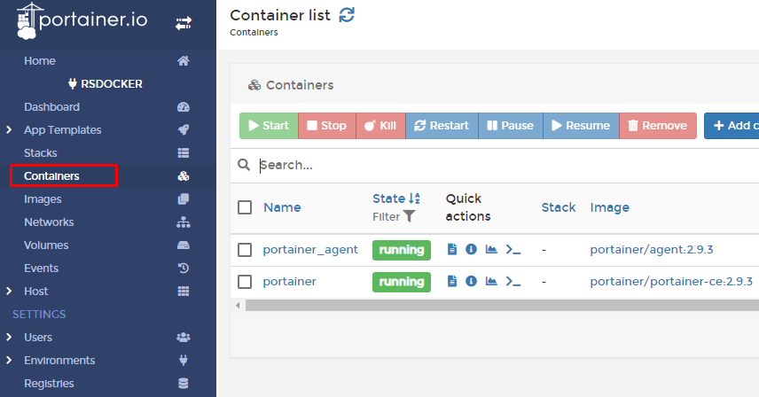Open the Home menu item
Image resolution: width=759 pixels, height=397 pixels.
point(40,61)
